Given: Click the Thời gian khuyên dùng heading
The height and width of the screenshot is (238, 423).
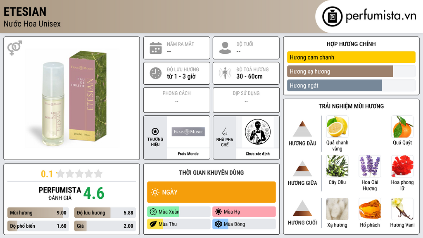Looking at the screenshot, I should point(211,173).
